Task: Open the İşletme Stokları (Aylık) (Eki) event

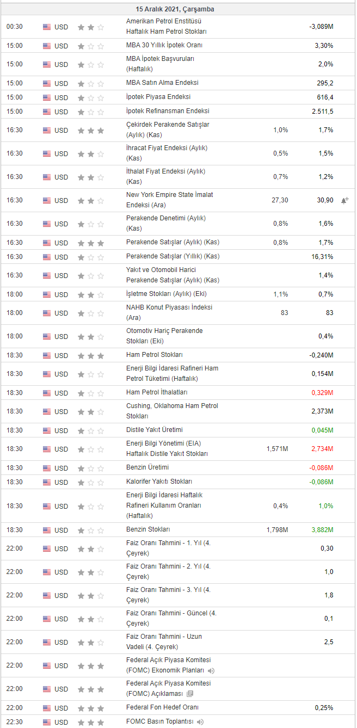Action: click(166, 294)
